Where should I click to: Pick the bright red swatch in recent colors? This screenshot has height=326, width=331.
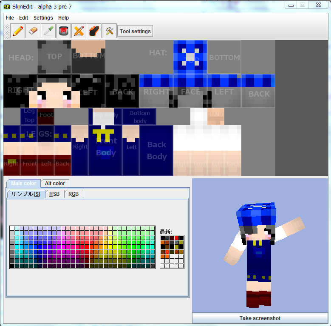tap(177, 238)
